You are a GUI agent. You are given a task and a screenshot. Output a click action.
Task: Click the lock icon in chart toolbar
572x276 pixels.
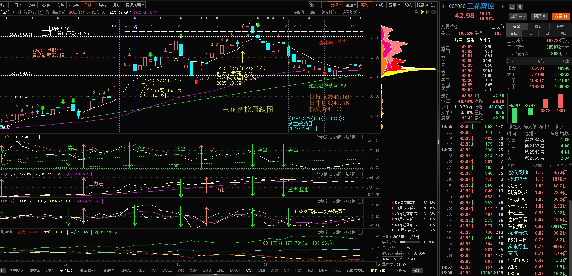[311, 5]
